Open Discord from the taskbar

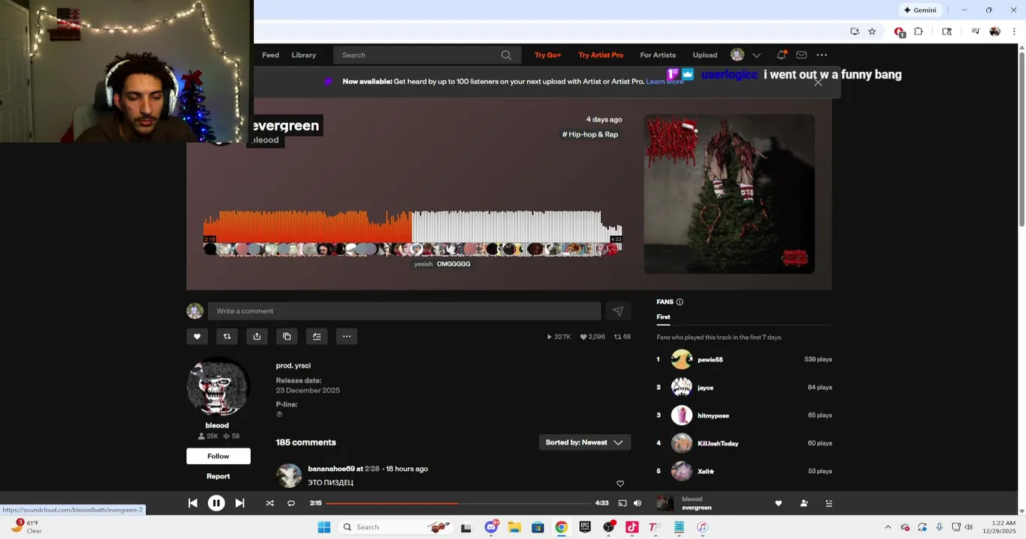point(491,527)
